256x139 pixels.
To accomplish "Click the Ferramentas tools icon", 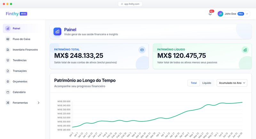I will pyautogui.click(x=8, y=103).
